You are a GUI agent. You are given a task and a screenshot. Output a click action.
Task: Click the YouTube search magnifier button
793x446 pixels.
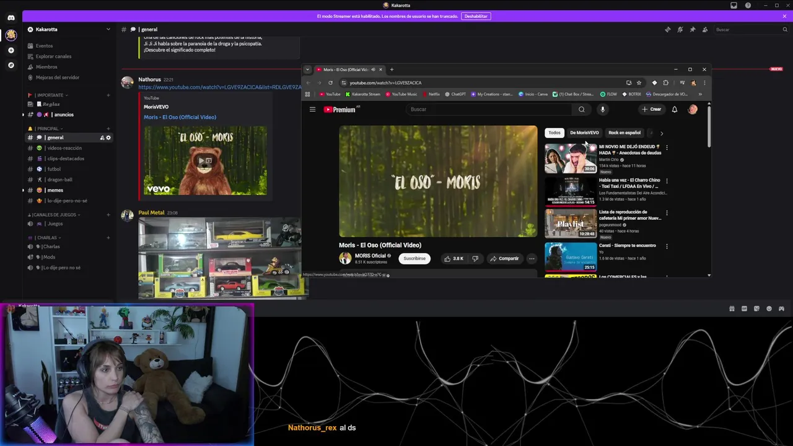581,110
